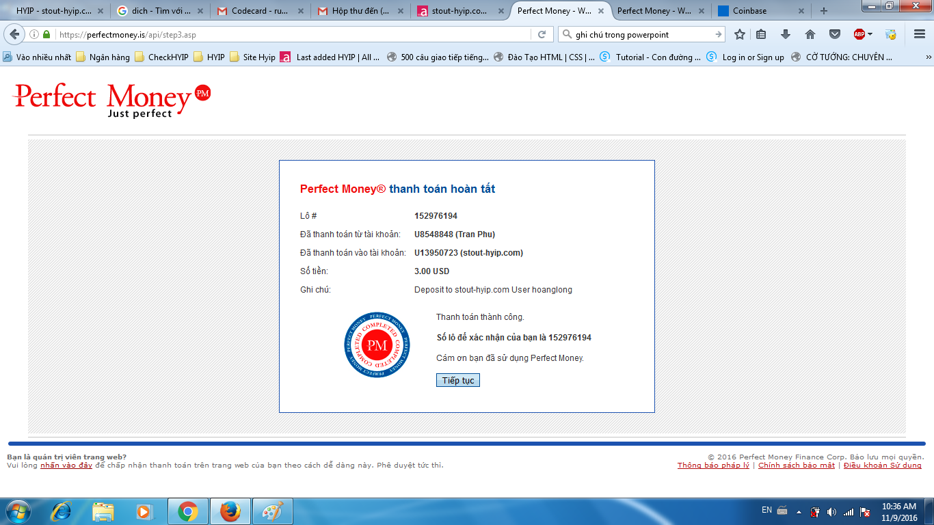Show hidden tray icons with the up arrow
Image resolution: width=934 pixels, height=525 pixels.
[799, 511]
